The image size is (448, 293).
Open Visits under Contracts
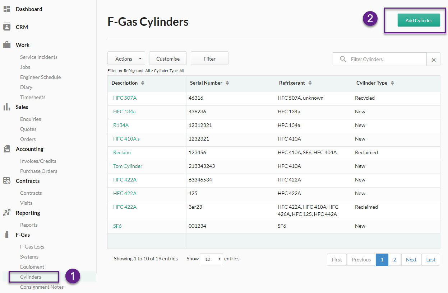(x=26, y=203)
